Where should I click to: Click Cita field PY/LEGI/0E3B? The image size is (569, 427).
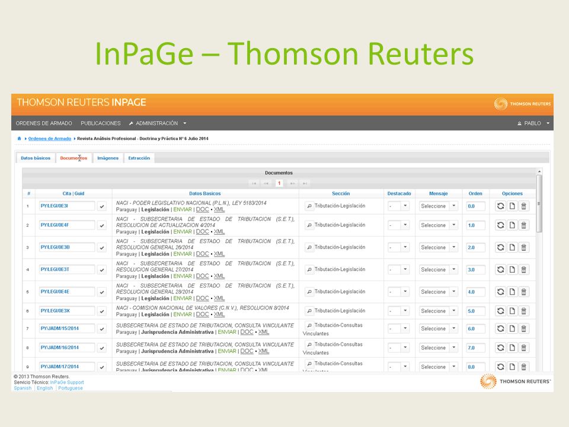[x=67, y=247]
